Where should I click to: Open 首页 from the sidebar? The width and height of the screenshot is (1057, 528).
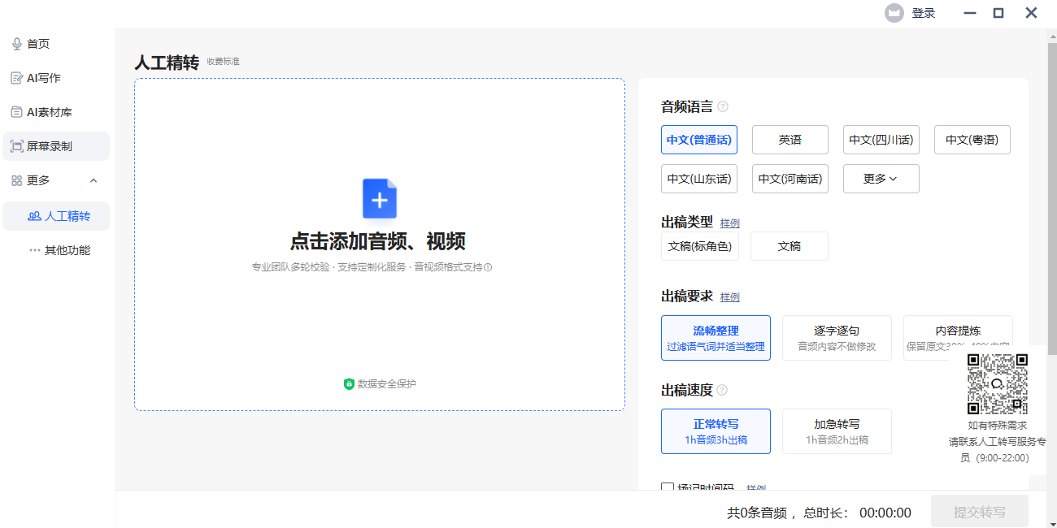[x=38, y=44]
